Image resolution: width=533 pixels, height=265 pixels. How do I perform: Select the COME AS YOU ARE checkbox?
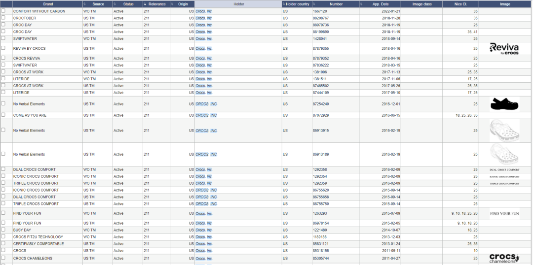(3, 115)
